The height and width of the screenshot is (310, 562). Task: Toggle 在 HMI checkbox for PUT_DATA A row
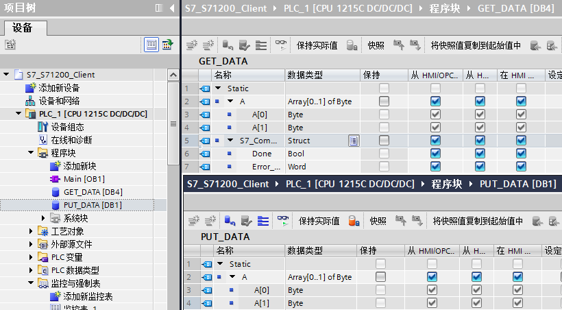tap(517, 276)
